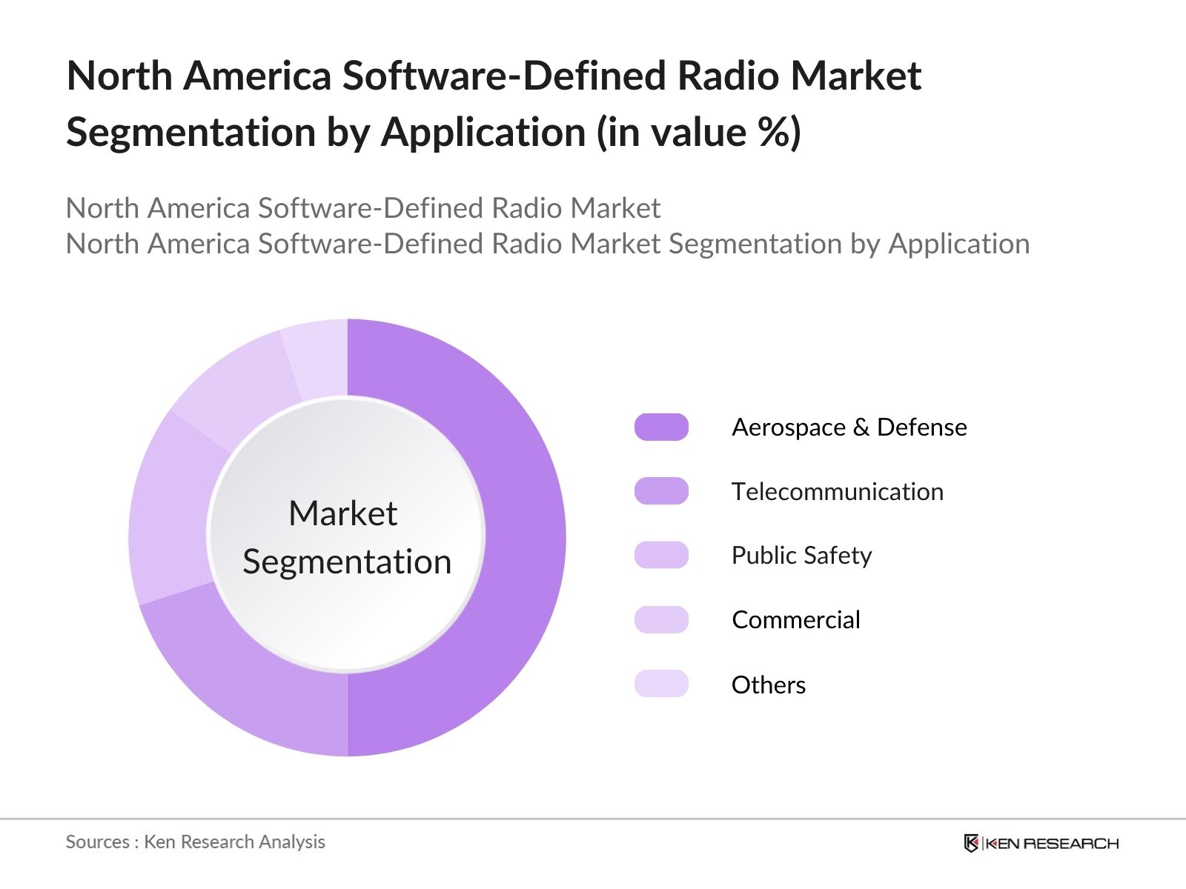Click the Telecommunication legend color swatch
Viewport: 1186px width, 889px height.
(x=661, y=491)
